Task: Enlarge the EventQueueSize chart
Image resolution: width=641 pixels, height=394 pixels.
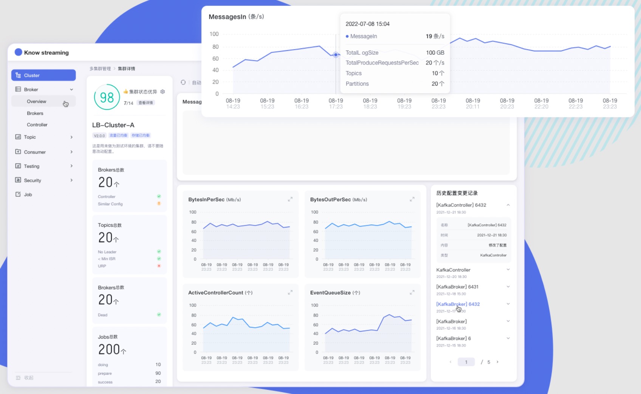Action: coord(412,292)
